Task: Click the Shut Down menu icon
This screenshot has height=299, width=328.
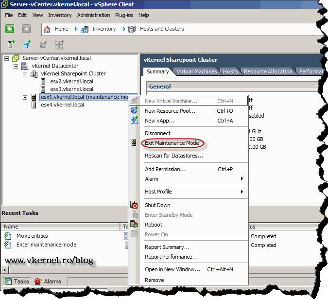Action: (x=134, y=205)
